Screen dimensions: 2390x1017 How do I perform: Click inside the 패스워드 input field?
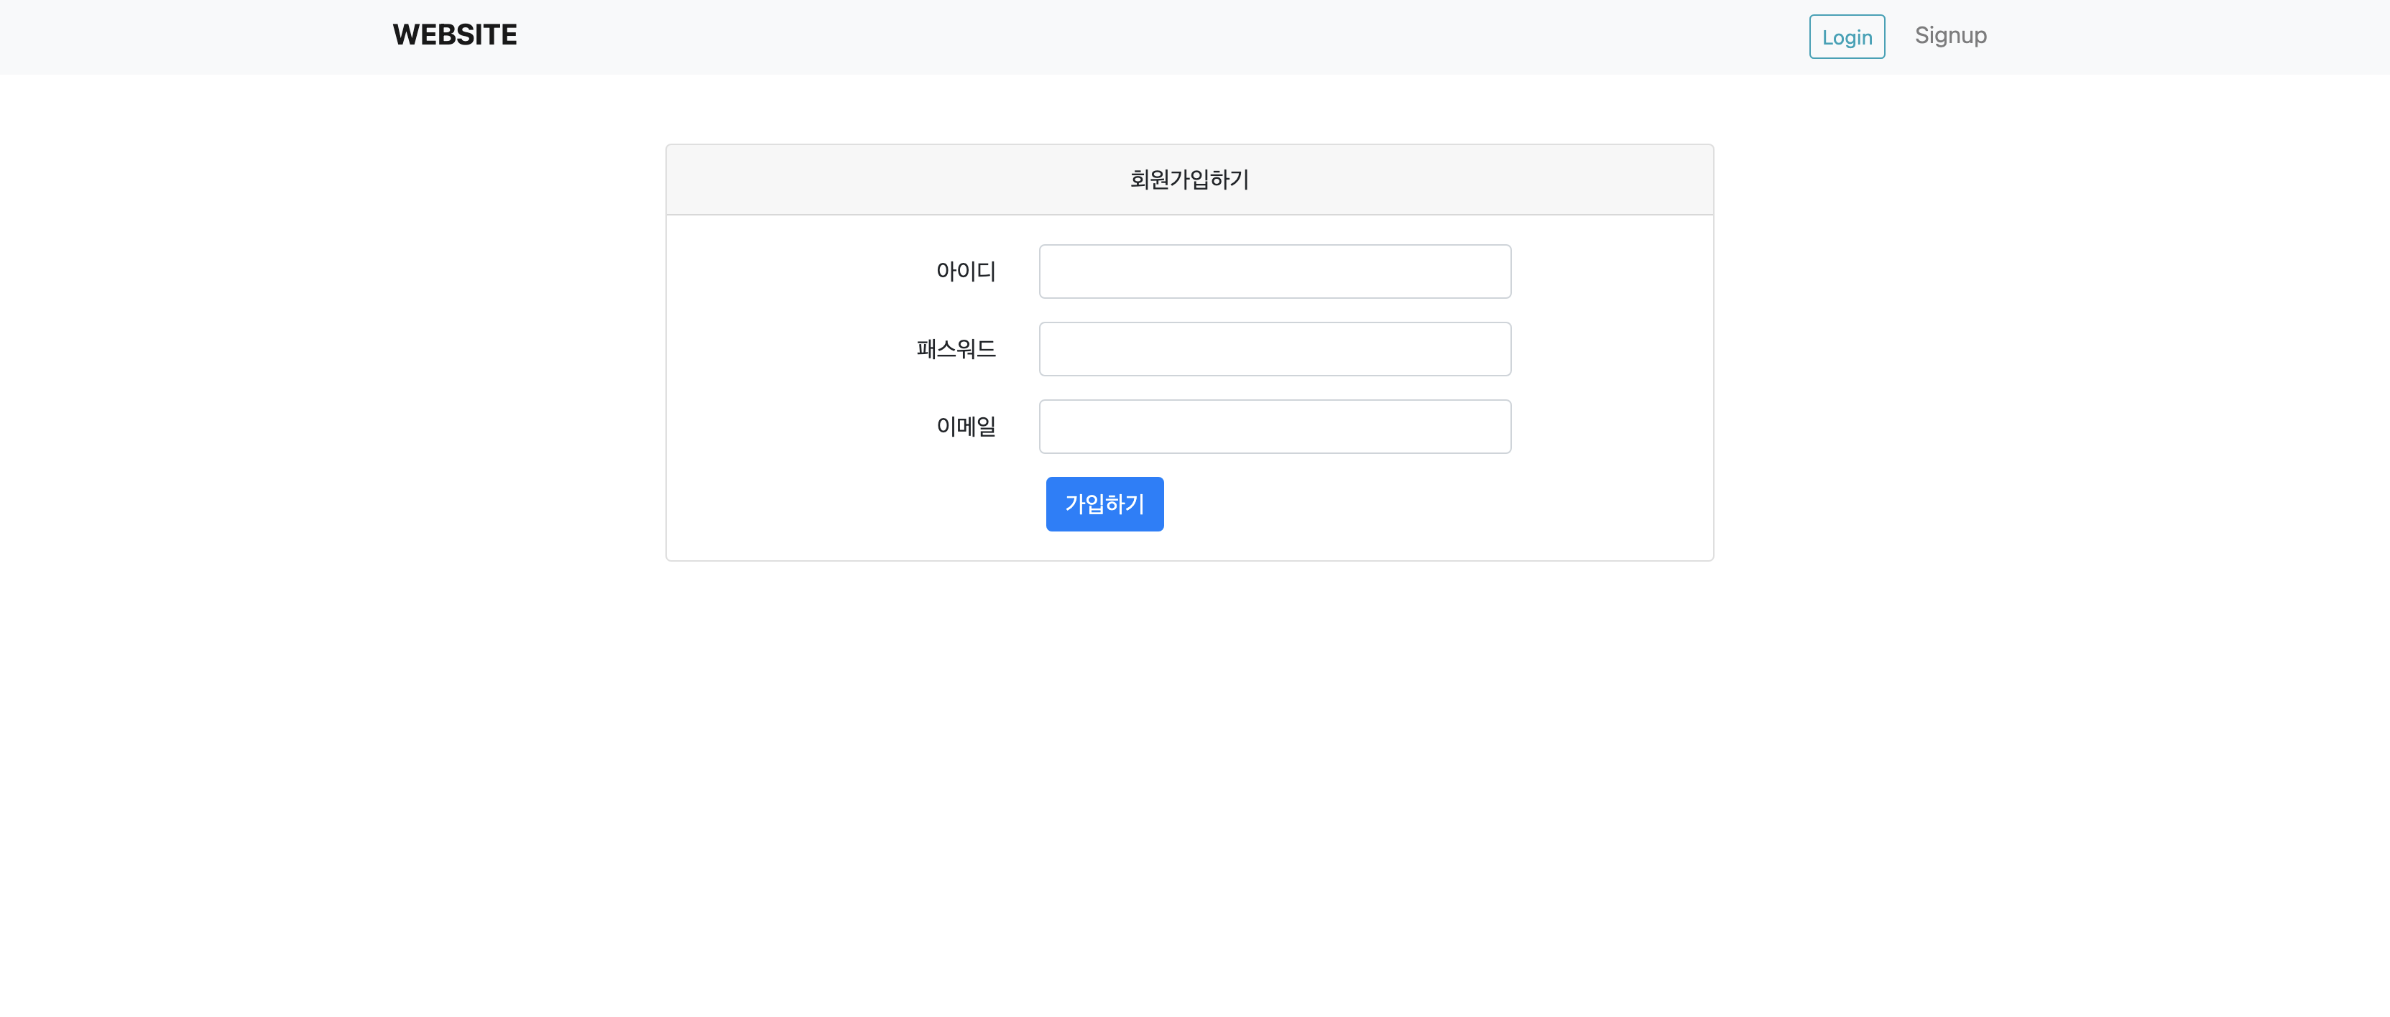pyautogui.click(x=1275, y=348)
